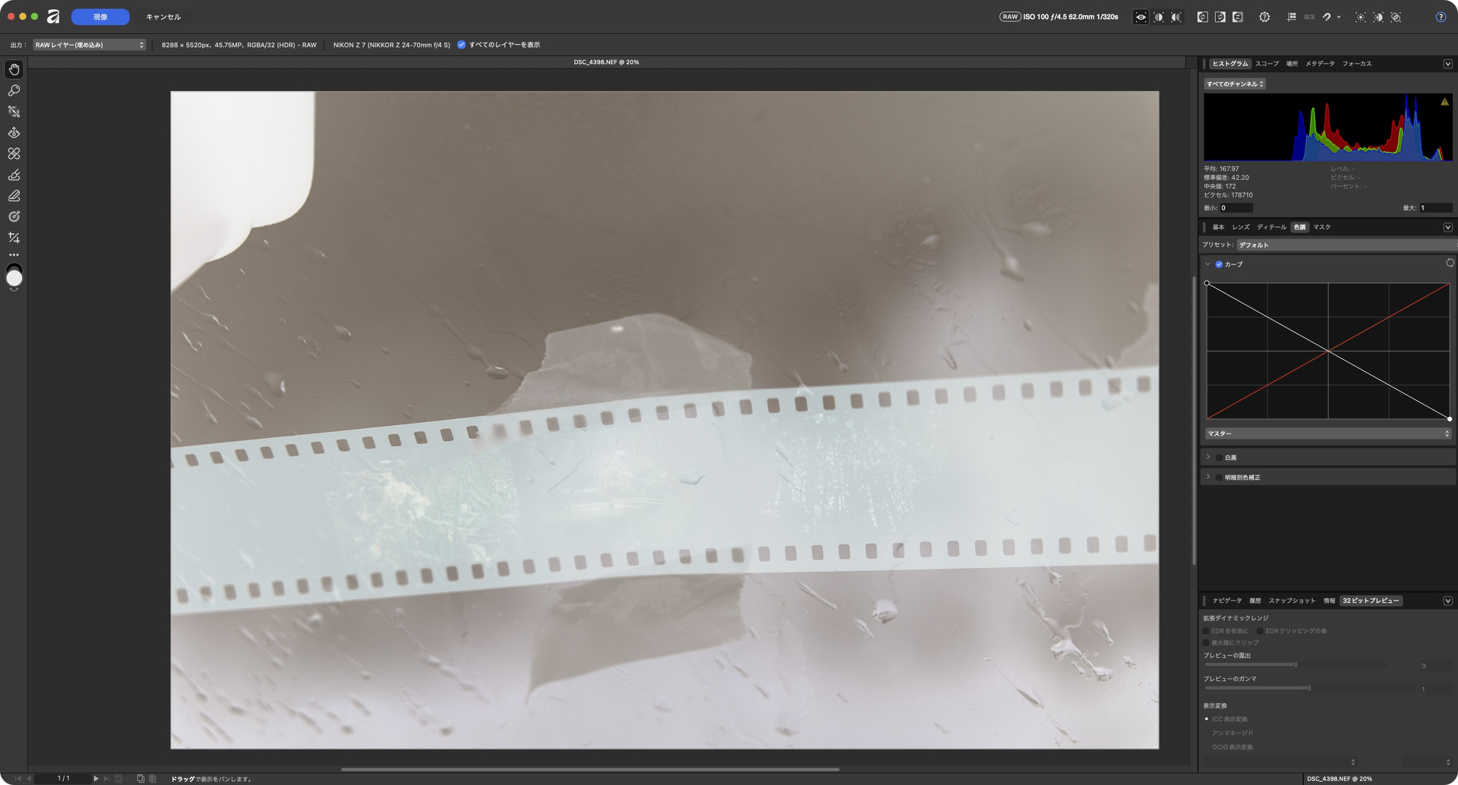Image resolution: width=1458 pixels, height=785 pixels.
Task: Open the Help question mark button
Action: click(1441, 17)
